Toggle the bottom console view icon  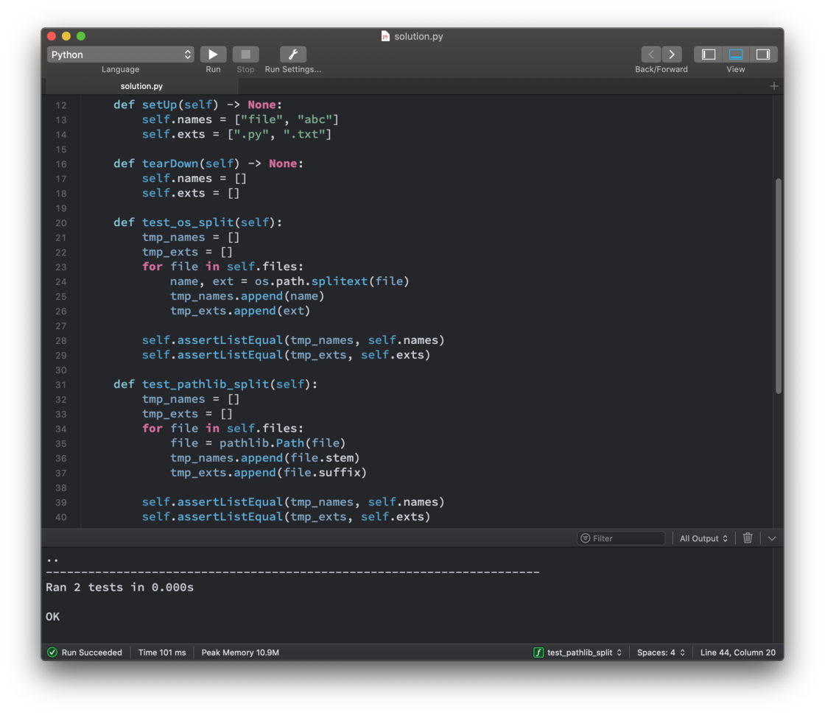pyautogui.click(x=735, y=54)
